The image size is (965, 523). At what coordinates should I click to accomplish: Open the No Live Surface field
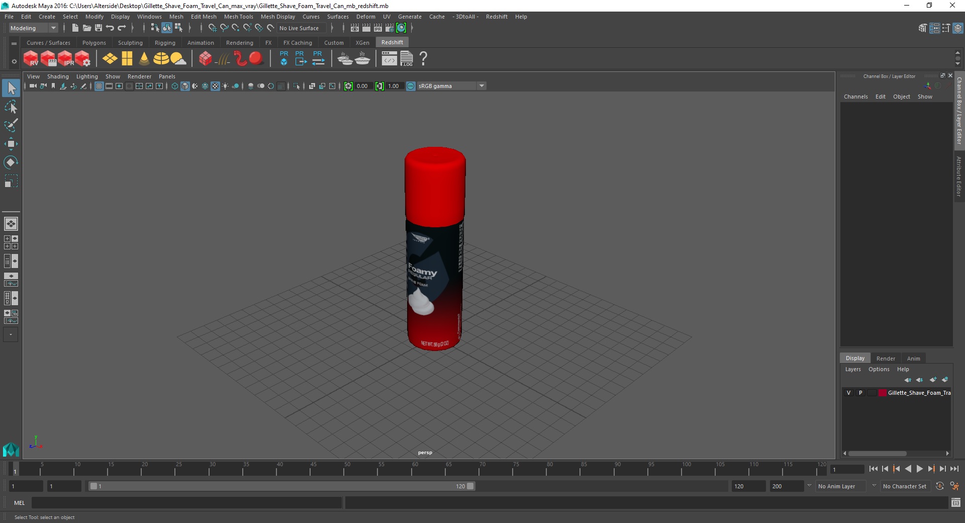click(x=303, y=28)
